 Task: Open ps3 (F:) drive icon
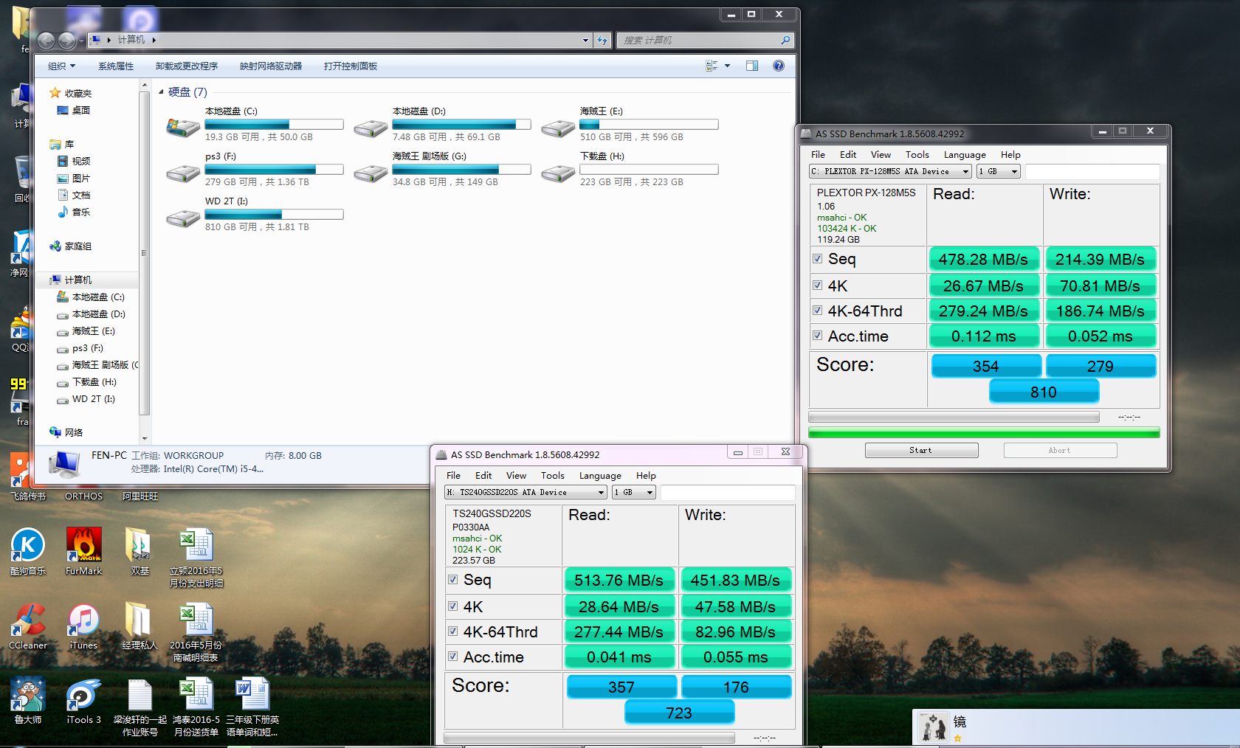[x=183, y=173]
